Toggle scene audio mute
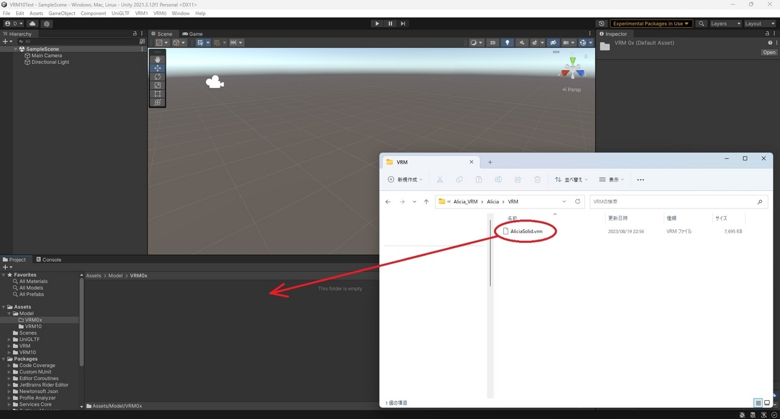 pyautogui.click(x=521, y=43)
